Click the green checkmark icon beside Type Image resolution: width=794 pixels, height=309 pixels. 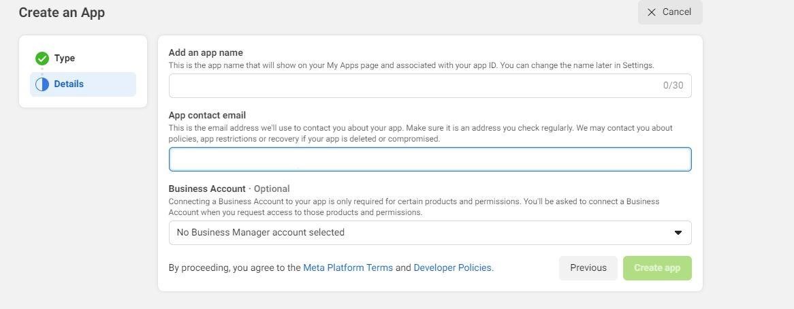pos(42,59)
